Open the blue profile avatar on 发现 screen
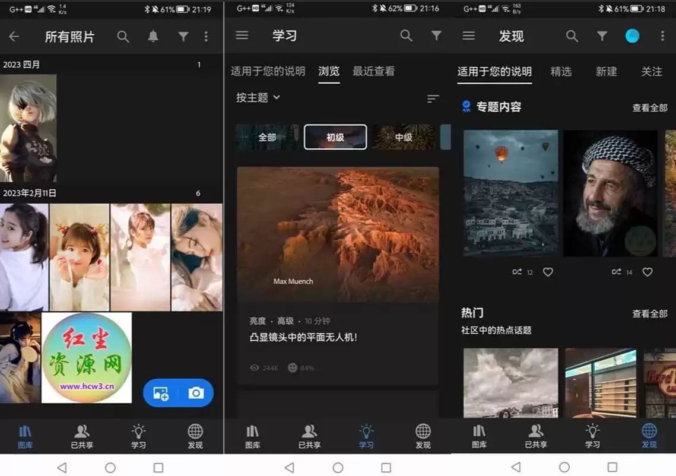676x476 pixels. click(x=632, y=36)
